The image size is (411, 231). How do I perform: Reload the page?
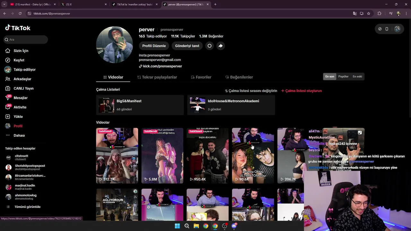click(x=20, y=13)
